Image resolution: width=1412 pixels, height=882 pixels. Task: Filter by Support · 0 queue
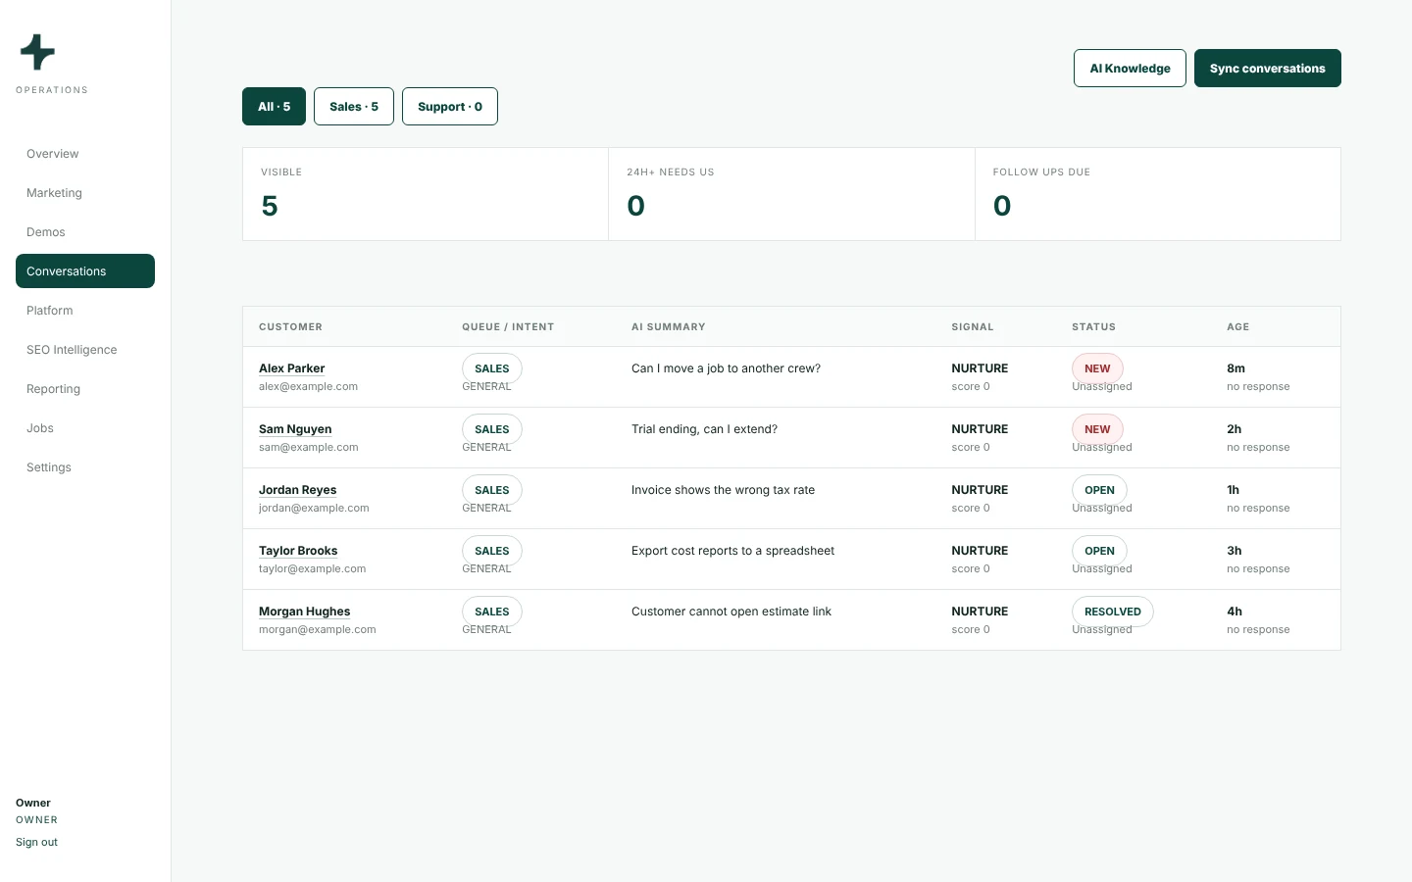tap(450, 107)
